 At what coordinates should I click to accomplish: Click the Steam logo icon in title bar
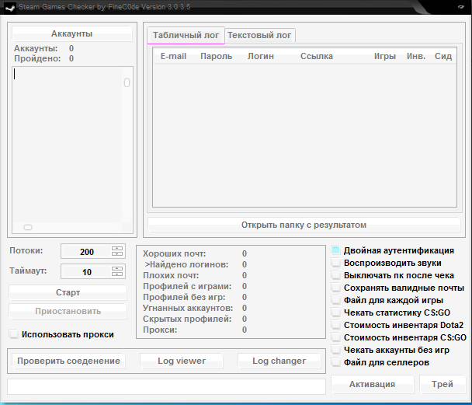coord(10,7)
